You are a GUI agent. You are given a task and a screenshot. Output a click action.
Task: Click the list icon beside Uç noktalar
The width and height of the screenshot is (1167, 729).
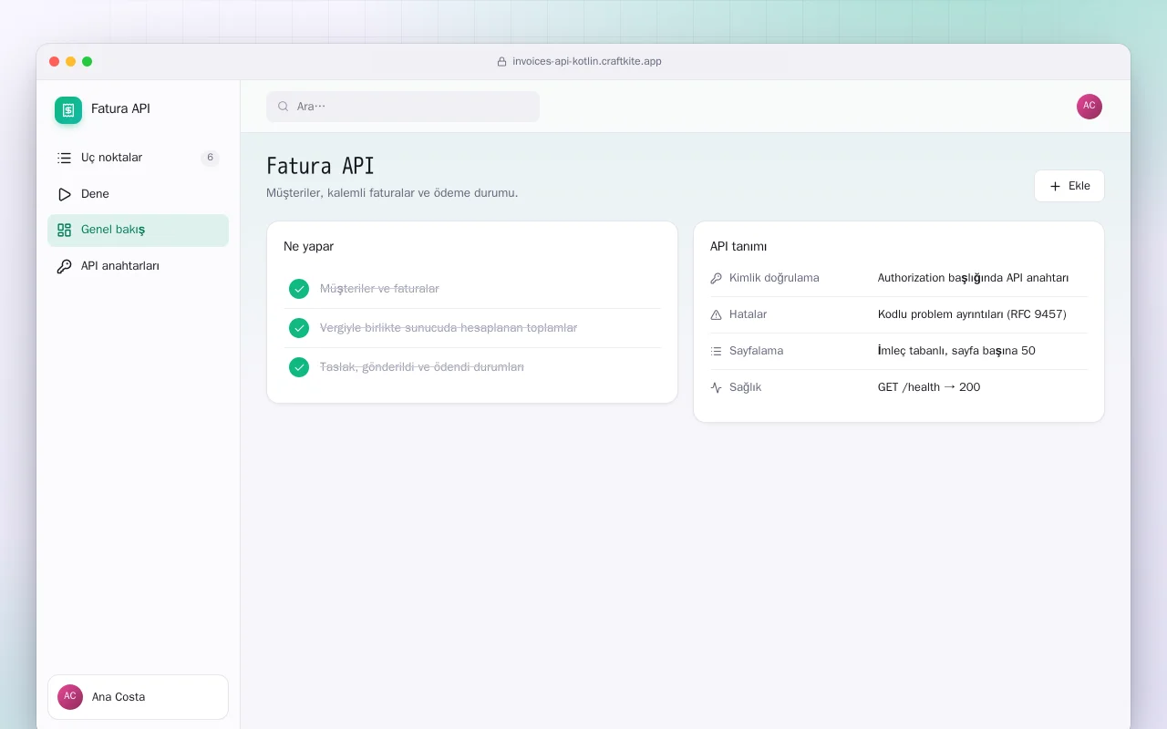[64, 158]
